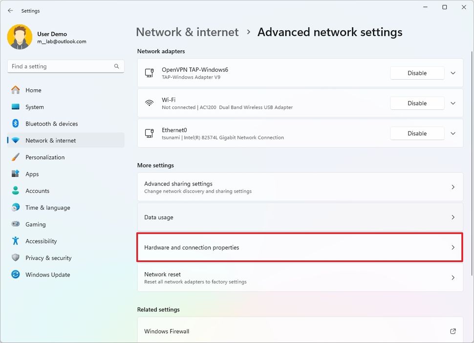
Task: Open Apps settings
Action: [32, 174]
